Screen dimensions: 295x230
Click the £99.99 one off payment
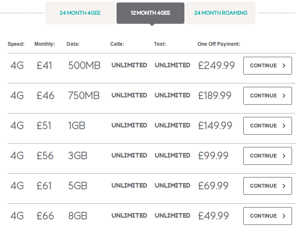pyautogui.click(x=213, y=156)
